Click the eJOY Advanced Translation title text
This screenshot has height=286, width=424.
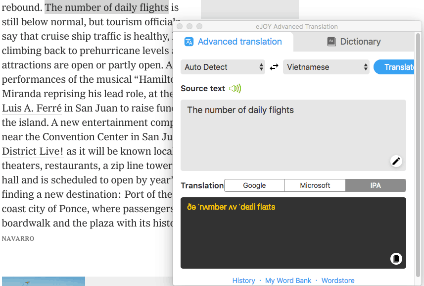point(297,27)
